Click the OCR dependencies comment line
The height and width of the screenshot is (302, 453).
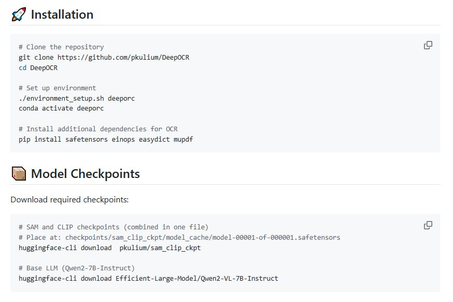click(x=98, y=129)
